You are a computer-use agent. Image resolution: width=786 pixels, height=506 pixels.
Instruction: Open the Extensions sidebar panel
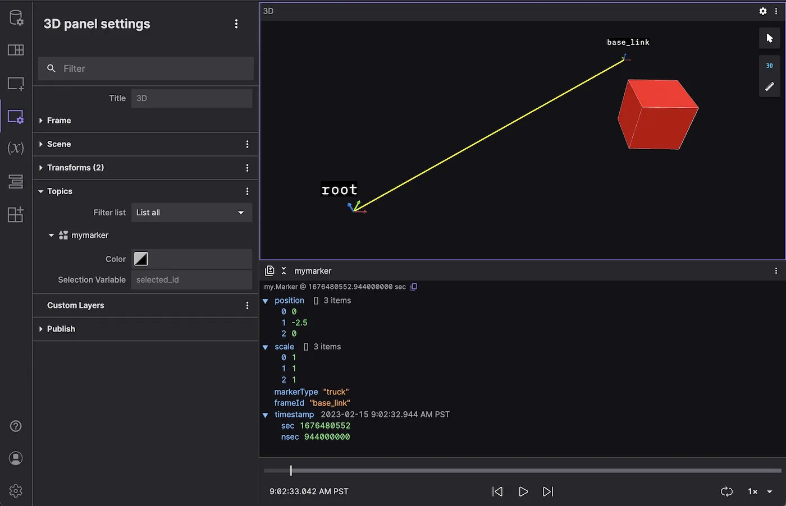pos(16,214)
